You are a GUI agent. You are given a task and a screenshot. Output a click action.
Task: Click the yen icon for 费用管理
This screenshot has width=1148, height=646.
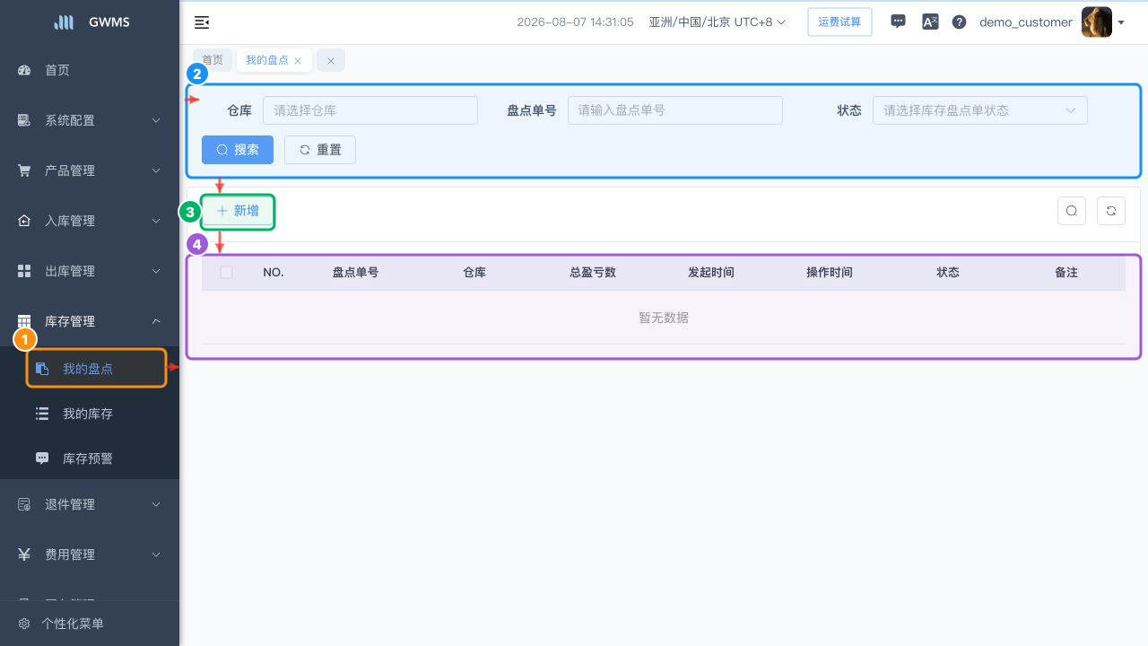point(24,554)
